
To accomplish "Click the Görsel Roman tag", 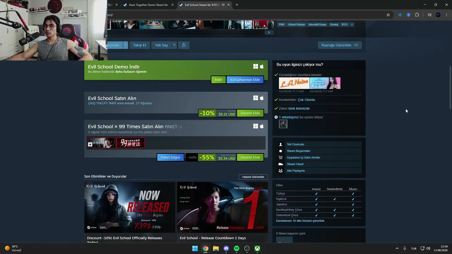I will 296,25.
